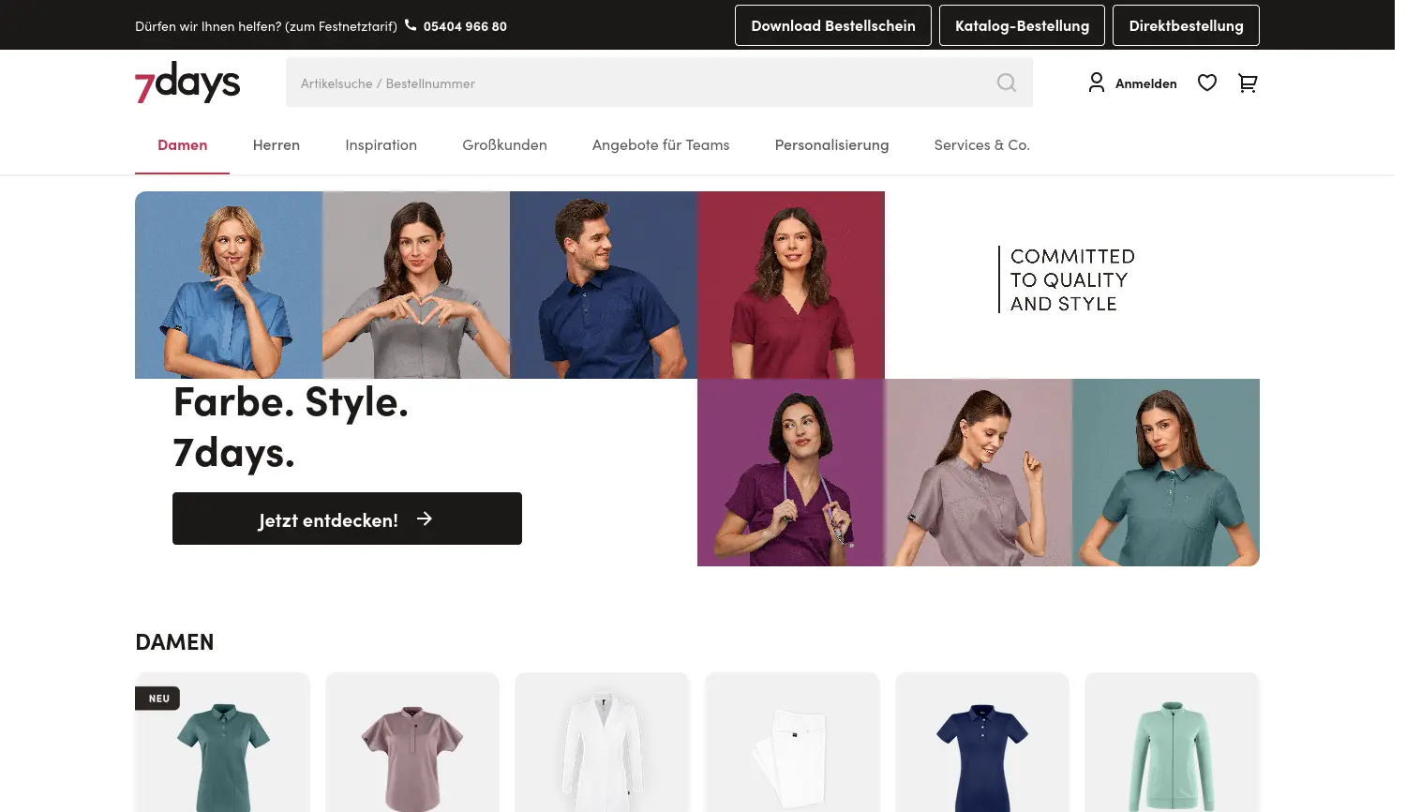Open Katalog-Bestellung

1022,25
